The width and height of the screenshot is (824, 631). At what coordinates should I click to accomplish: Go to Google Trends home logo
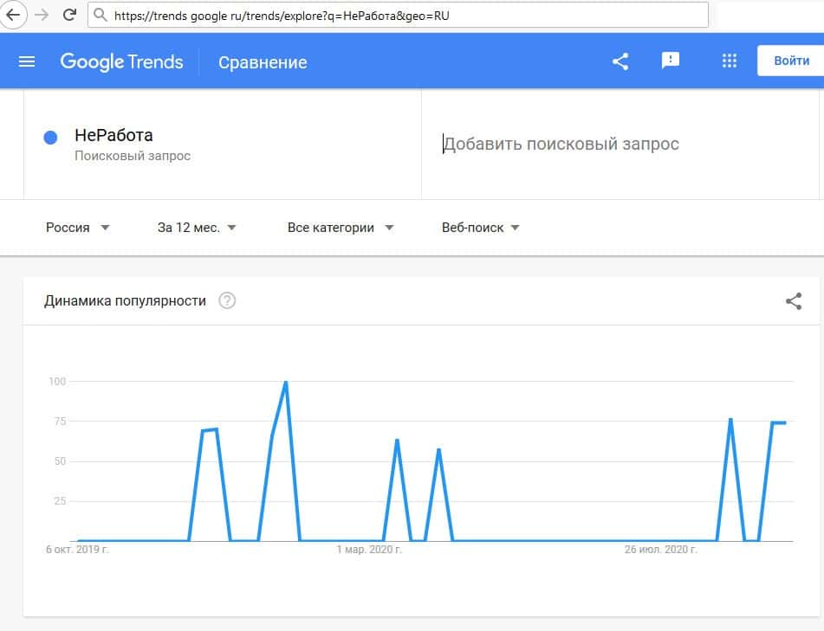(x=121, y=61)
